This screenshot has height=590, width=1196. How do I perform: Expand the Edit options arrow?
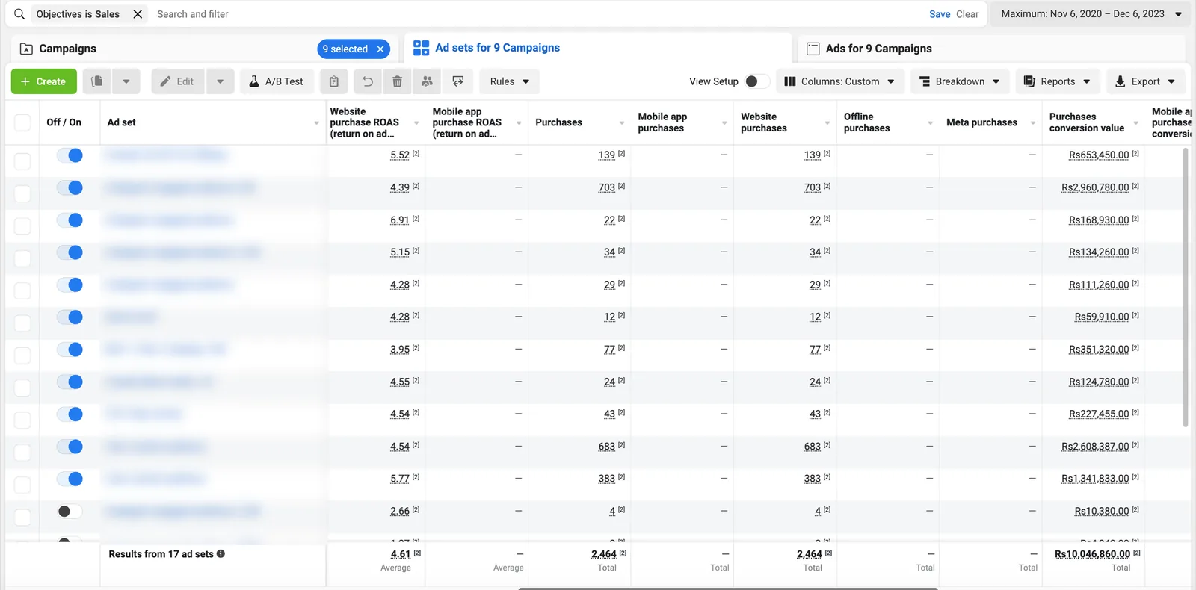[x=220, y=81]
